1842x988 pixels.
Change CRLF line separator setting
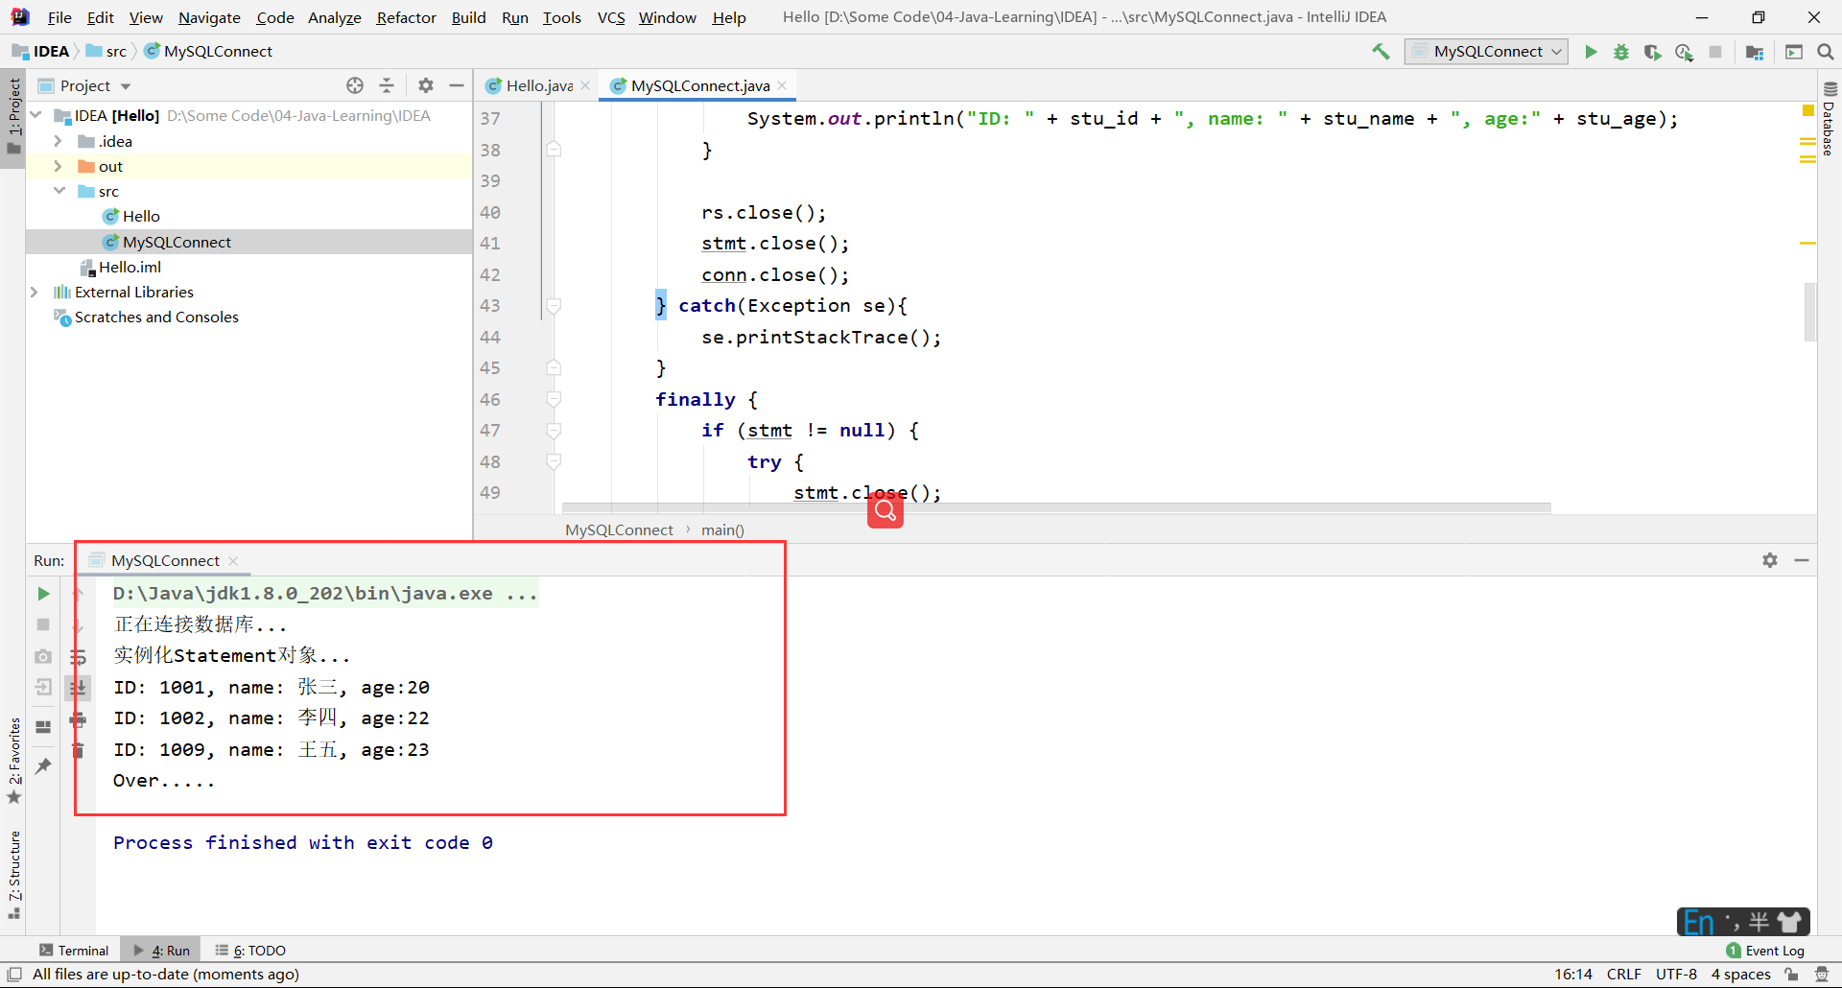(1624, 975)
